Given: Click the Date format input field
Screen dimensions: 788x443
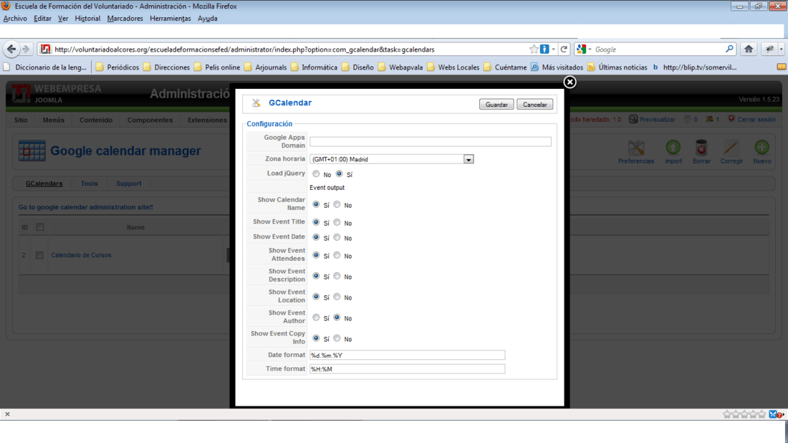Looking at the screenshot, I should coord(407,355).
